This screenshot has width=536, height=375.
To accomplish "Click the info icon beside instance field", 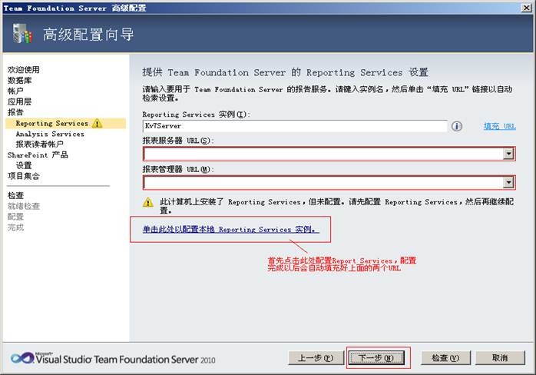I will coord(457,126).
